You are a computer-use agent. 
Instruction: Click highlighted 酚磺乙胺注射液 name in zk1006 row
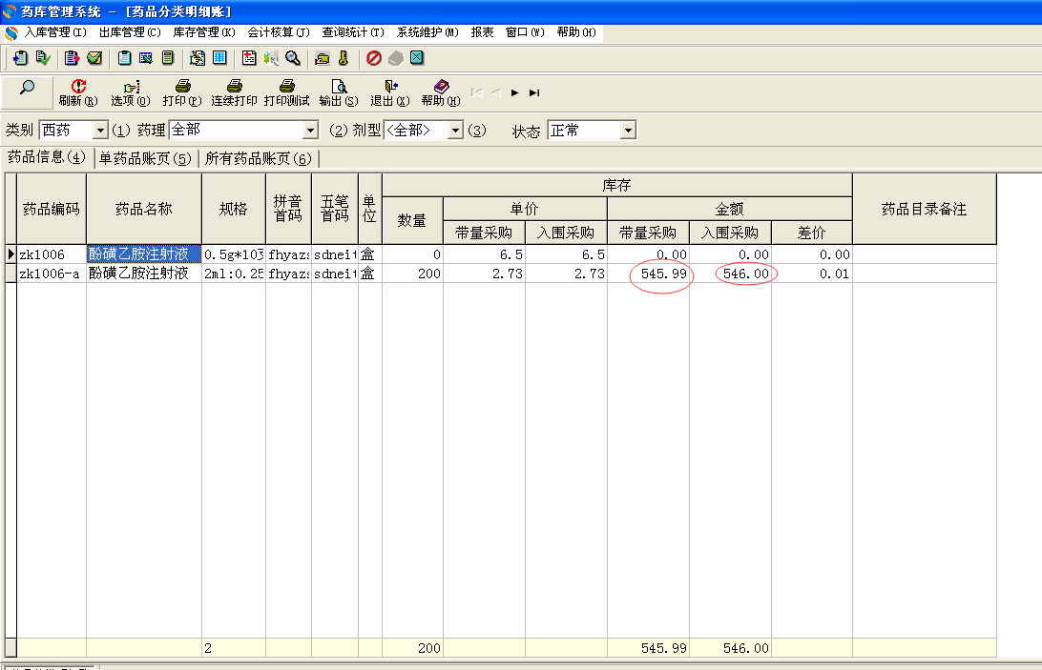click(x=143, y=254)
